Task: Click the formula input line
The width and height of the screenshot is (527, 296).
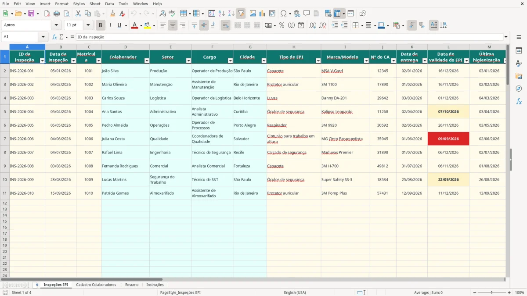Action: point(289,37)
